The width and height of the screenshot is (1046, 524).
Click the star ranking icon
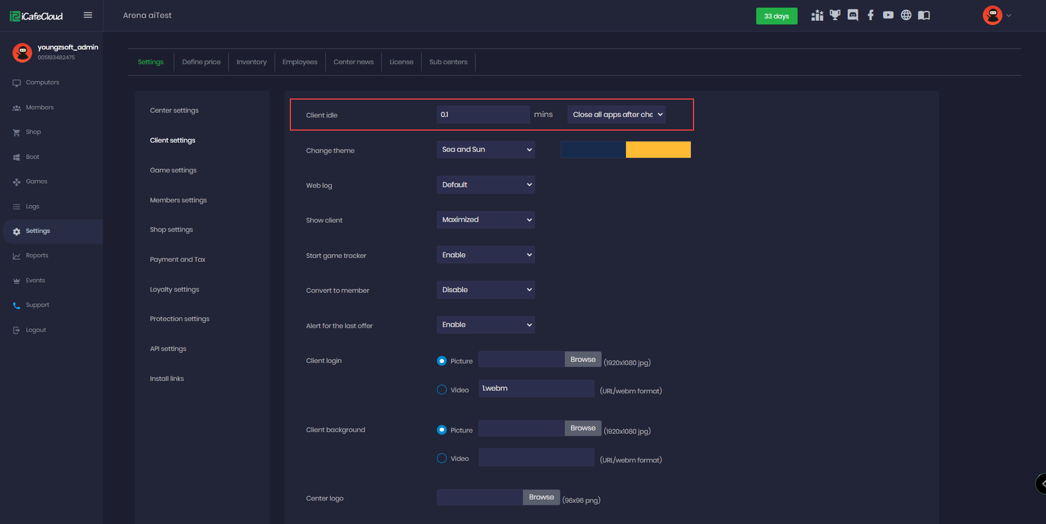click(x=817, y=15)
